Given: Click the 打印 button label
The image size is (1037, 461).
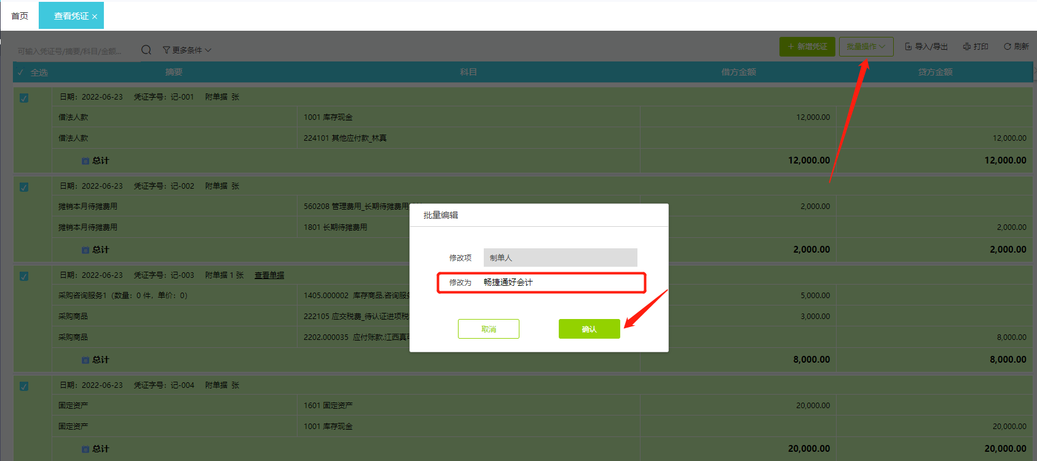Looking at the screenshot, I should [x=981, y=47].
